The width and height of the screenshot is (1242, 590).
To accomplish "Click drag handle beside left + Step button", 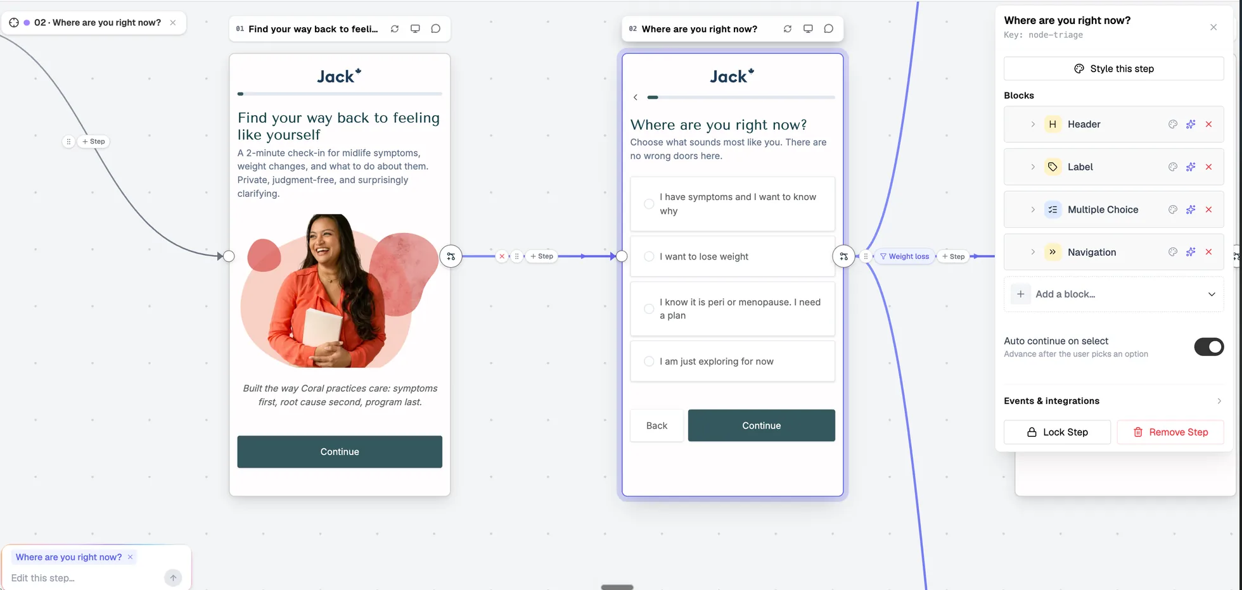I will click(68, 141).
